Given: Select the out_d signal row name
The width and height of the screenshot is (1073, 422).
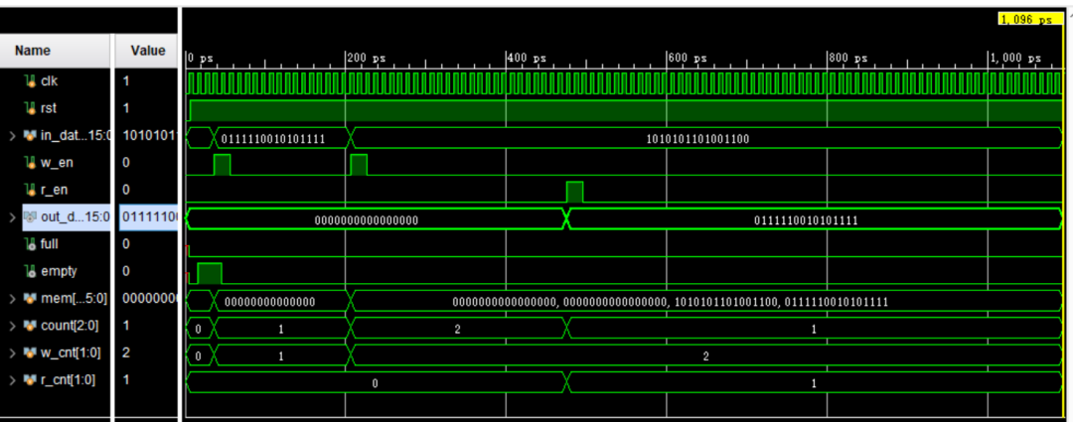Looking at the screenshot, I should (x=74, y=216).
